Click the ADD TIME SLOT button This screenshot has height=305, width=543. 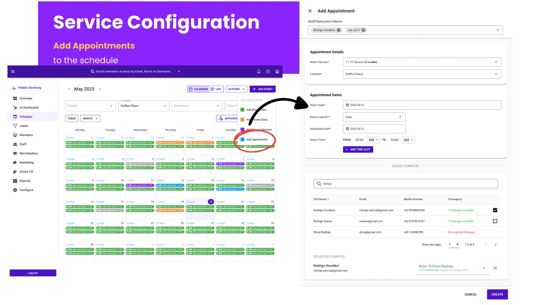[358, 149]
